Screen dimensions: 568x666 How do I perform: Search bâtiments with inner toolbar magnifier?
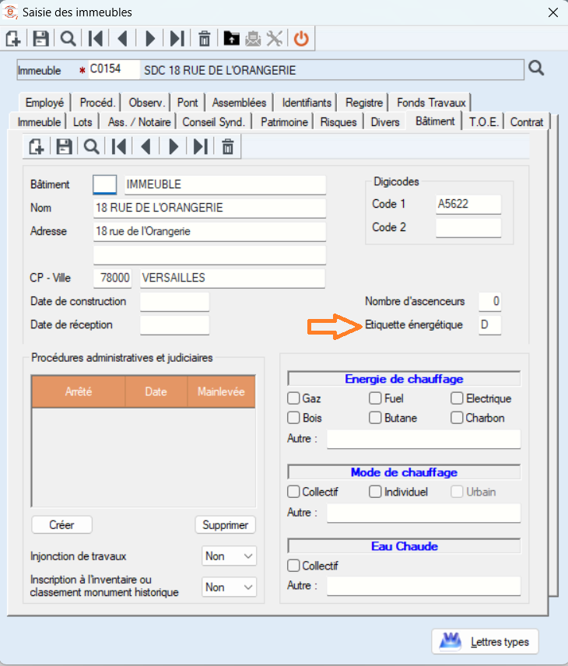(91, 147)
